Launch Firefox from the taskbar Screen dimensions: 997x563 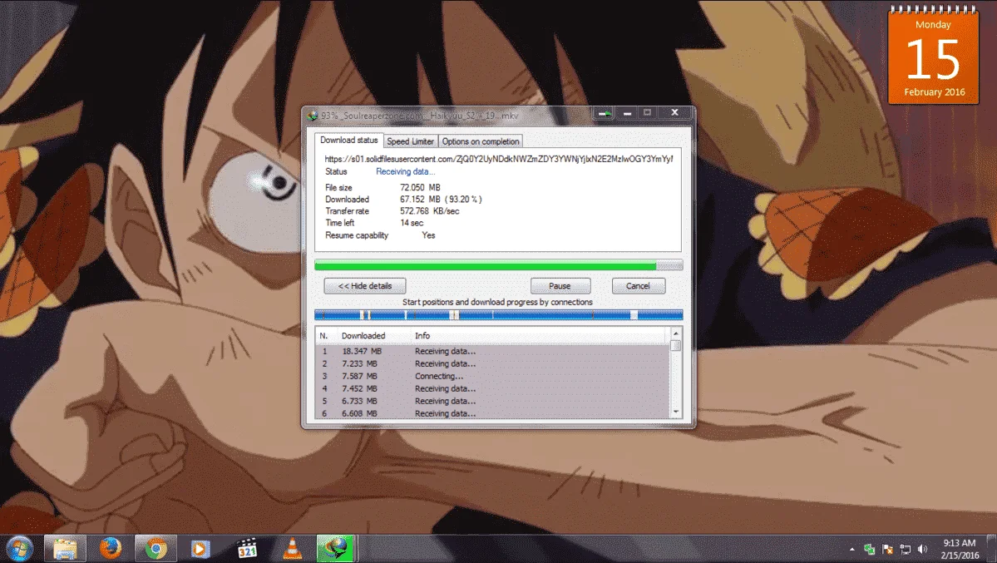click(111, 548)
